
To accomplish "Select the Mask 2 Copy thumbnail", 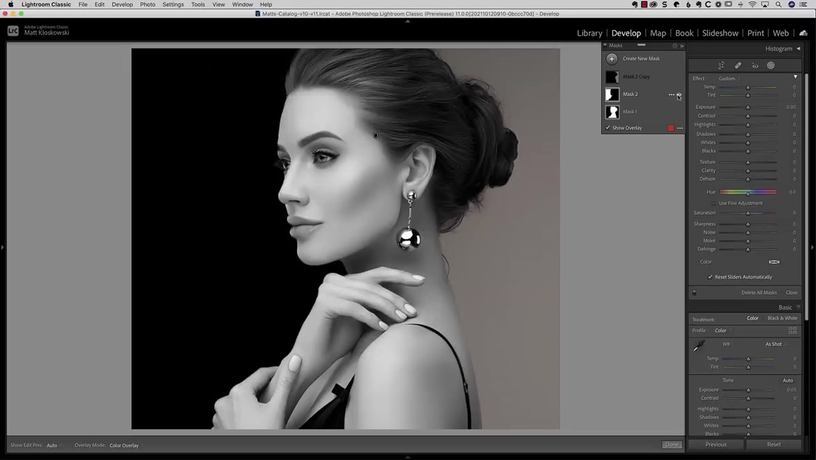I will pyautogui.click(x=612, y=77).
